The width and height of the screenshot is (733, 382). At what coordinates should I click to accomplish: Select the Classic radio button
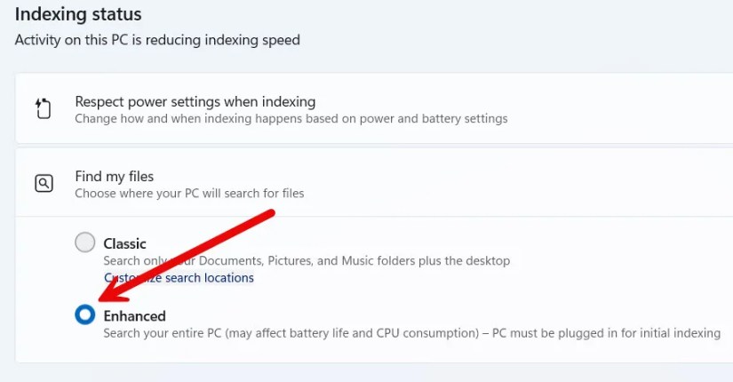(84, 243)
